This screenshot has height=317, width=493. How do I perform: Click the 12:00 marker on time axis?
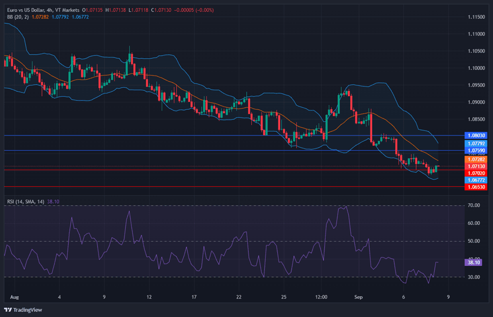[321, 297]
